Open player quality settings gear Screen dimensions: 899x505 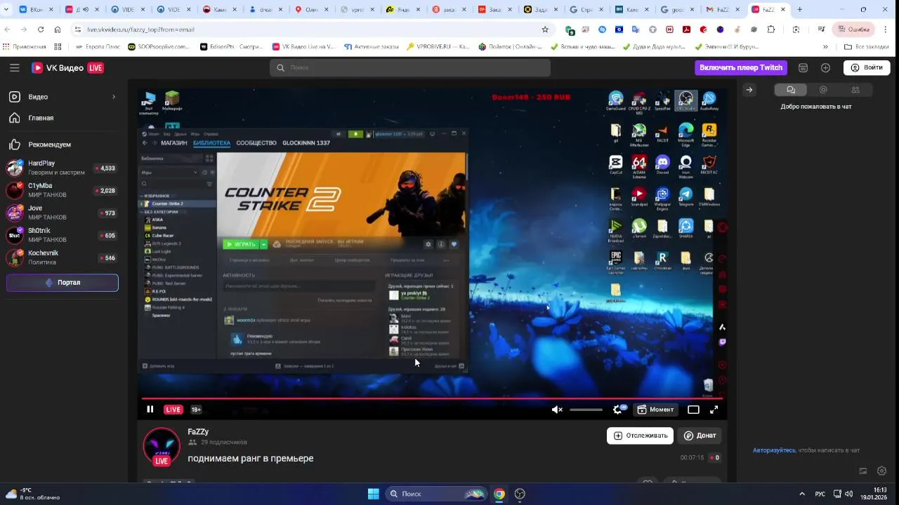tap(618, 410)
